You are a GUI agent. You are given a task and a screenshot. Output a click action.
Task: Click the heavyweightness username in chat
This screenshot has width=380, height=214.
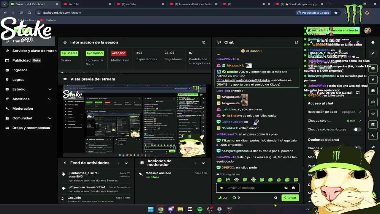pos(235,151)
